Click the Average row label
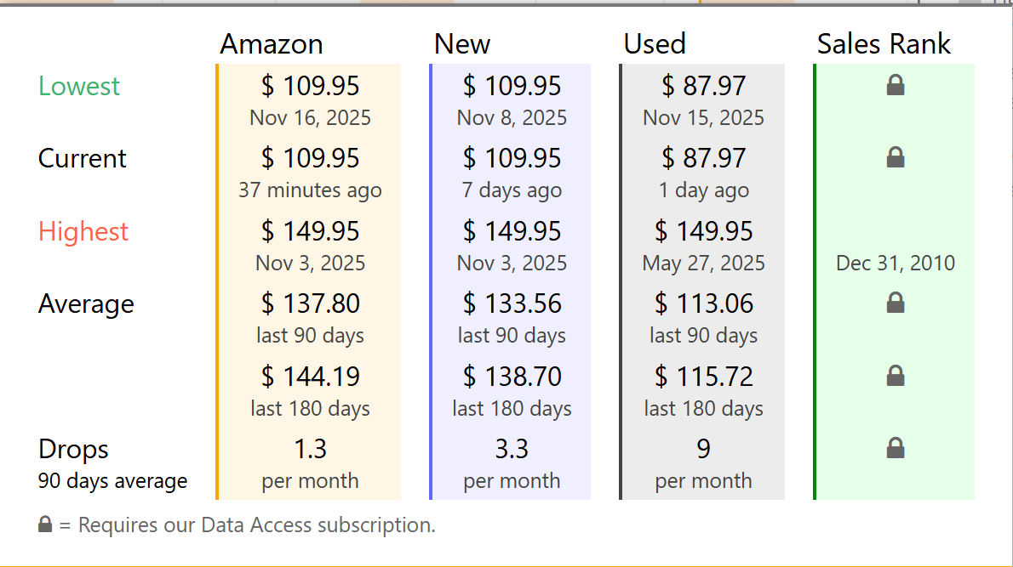Image resolution: width=1013 pixels, height=567 pixels. (86, 303)
